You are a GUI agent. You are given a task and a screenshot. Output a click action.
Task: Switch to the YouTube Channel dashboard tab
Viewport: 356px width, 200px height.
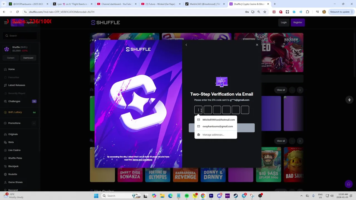(116, 4)
